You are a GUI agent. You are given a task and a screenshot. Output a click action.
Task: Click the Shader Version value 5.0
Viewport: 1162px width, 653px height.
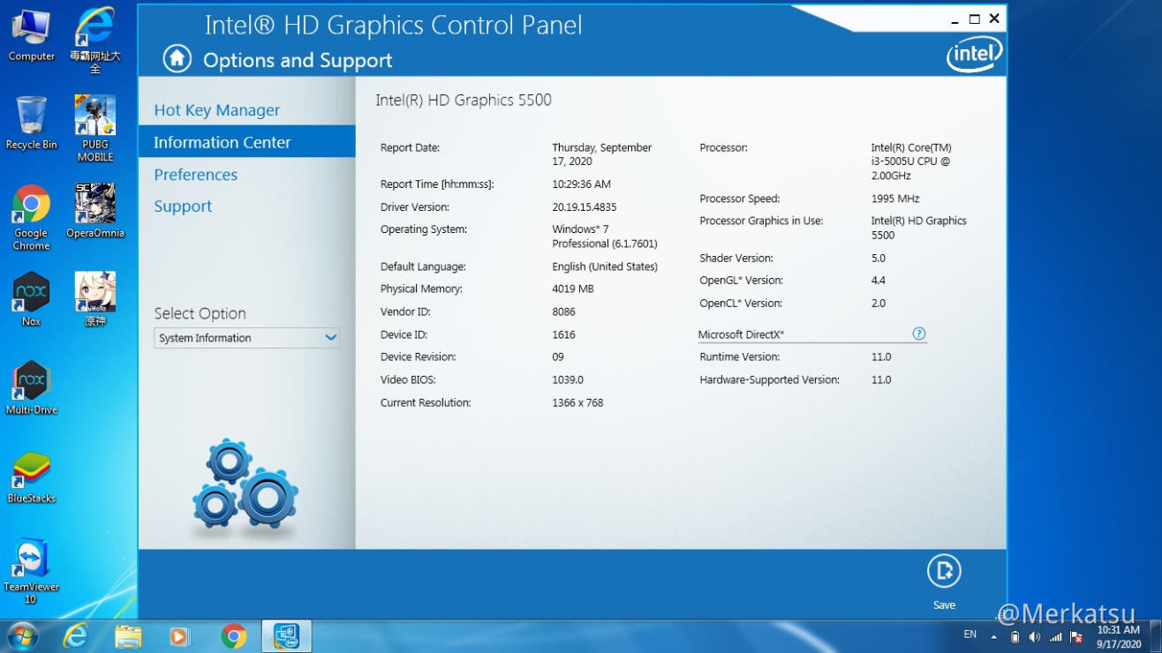coord(879,259)
